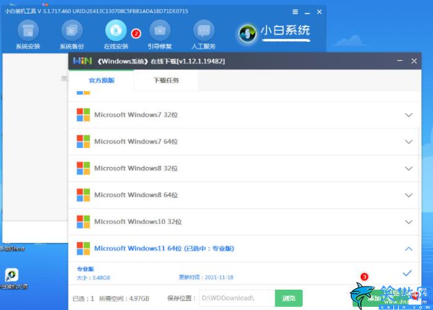This screenshot has width=433, height=310.
Task: Click Windows logo beside Windows11 64位
Action: point(83,248)
